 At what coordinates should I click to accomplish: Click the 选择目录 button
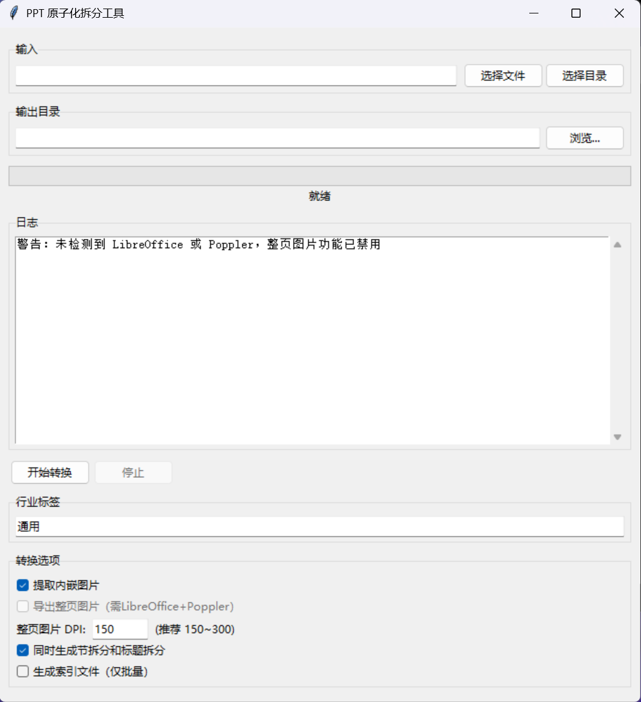(x=584, y=75)
